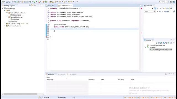Click the Description column header
177x99 pixels.
pyautogui.click(x=67, y=79)
